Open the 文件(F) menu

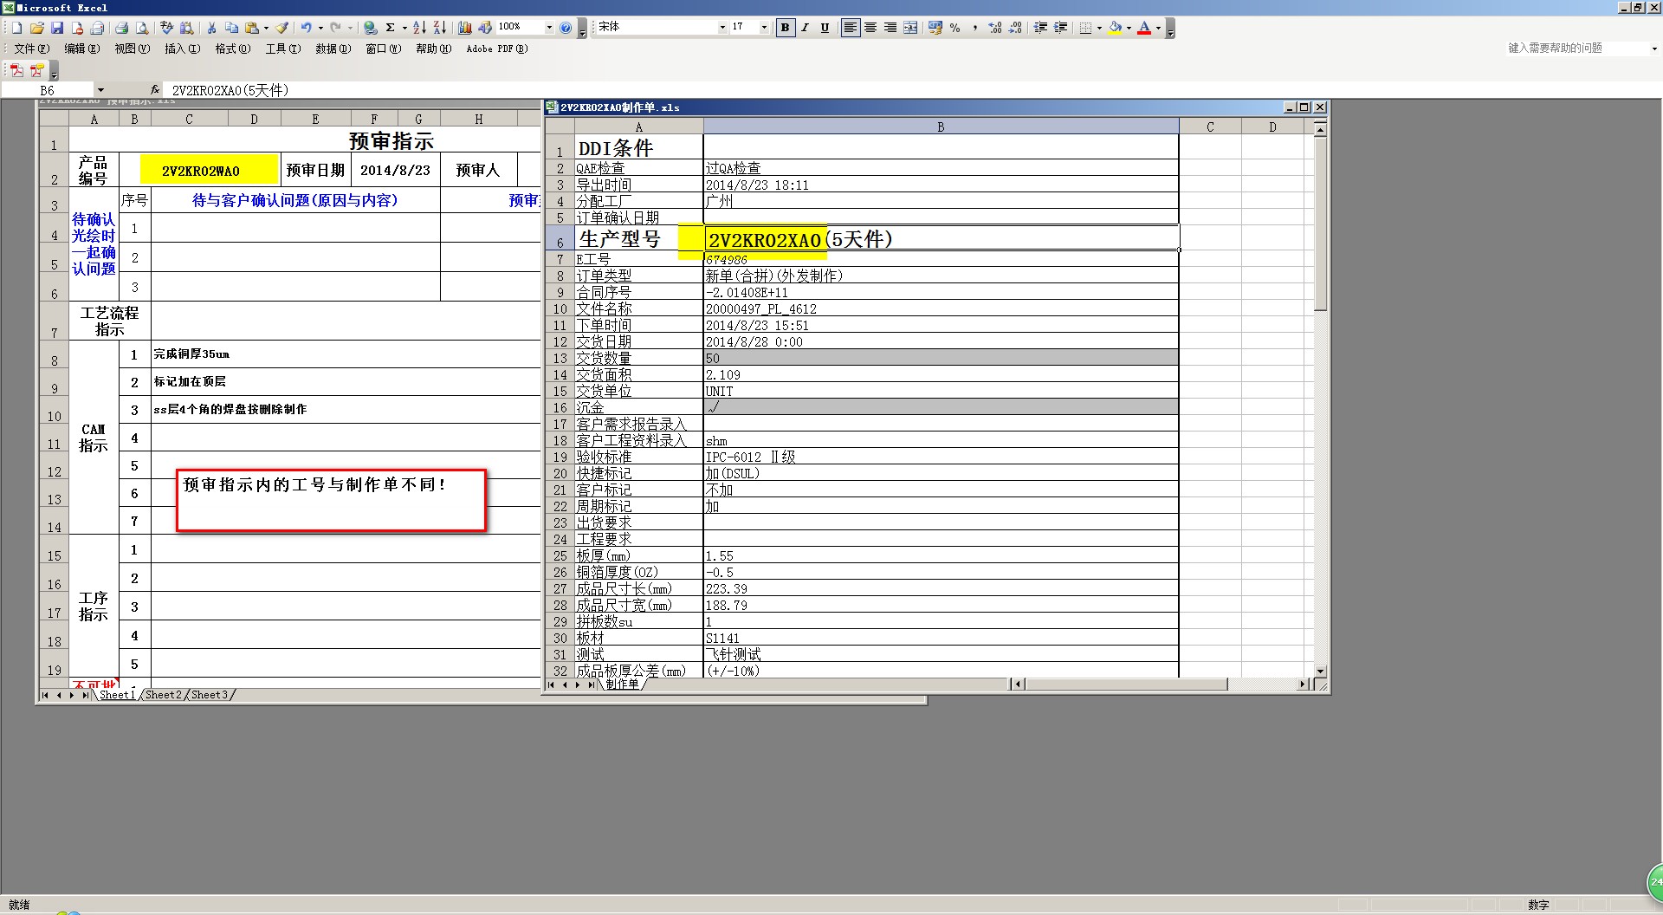click(32, 49)
